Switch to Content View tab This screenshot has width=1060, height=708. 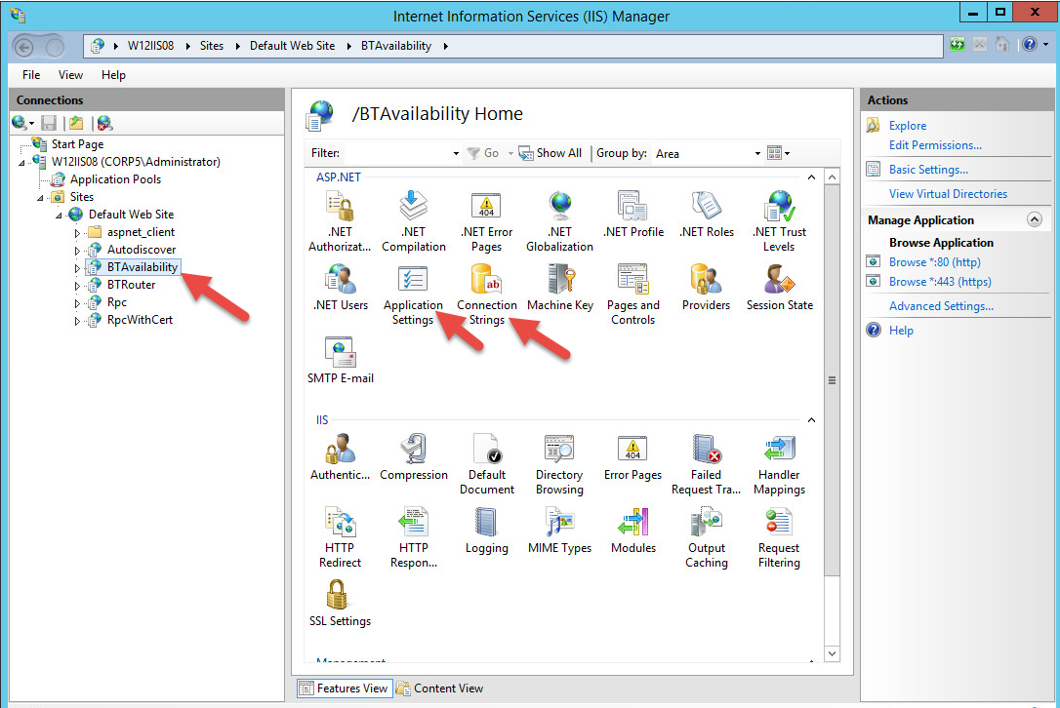(x=440, y=688)
